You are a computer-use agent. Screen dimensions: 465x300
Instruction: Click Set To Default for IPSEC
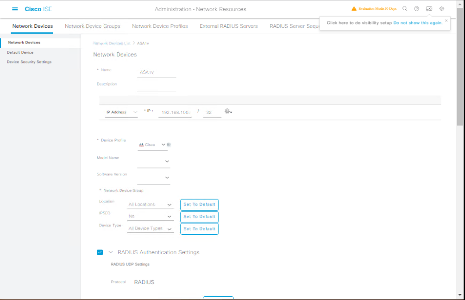click(x=199, y=217)
